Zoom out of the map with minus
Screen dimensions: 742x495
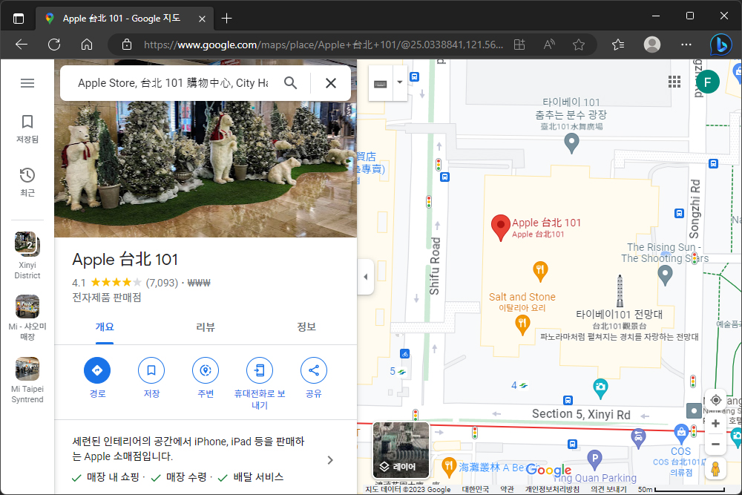(x=715, y=445)
